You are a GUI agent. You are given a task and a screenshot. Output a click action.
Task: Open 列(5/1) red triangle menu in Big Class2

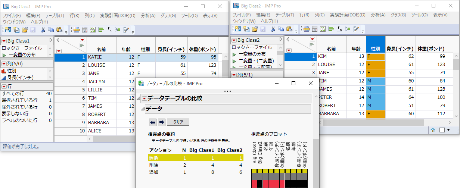[234, 75]
